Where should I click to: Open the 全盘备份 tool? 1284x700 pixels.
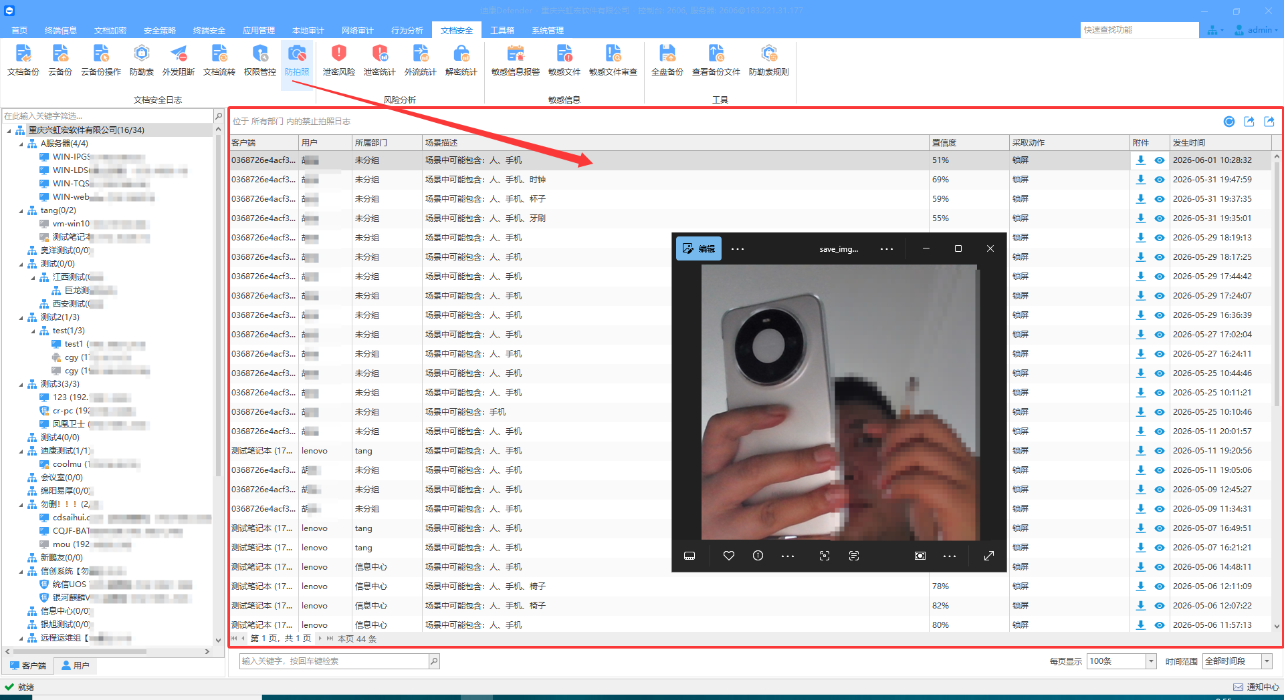tap(667, 60)
